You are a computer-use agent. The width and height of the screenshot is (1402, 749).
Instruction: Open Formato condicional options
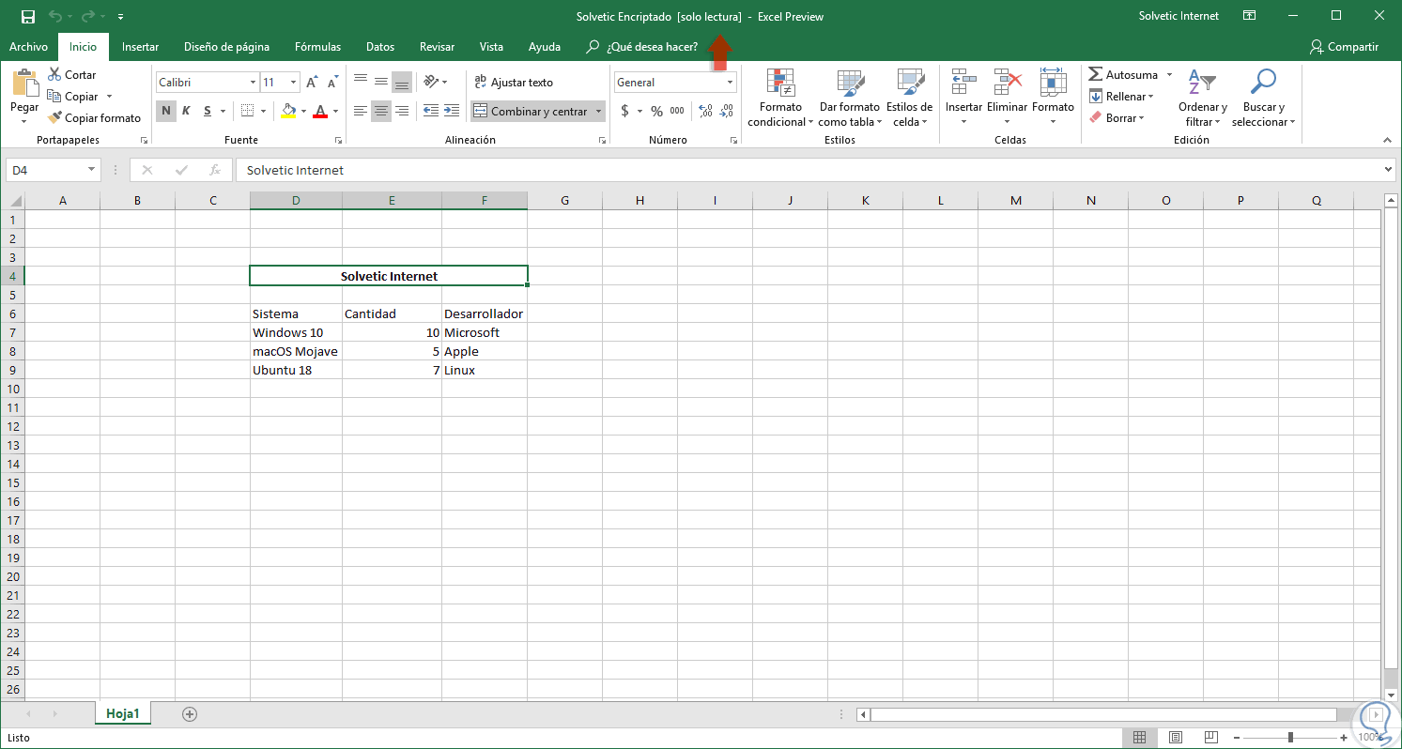(x=780, y=98)
